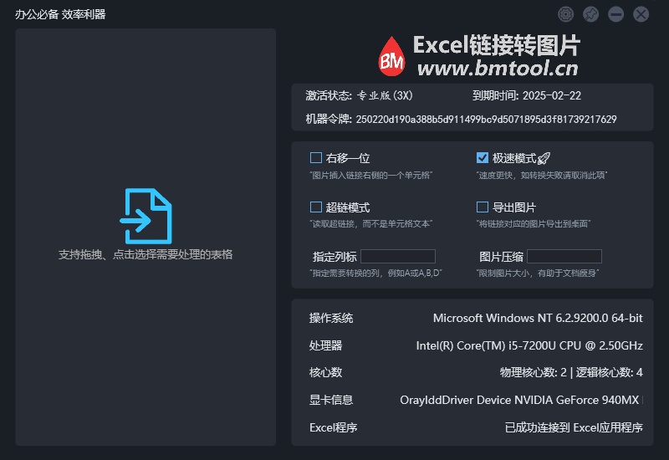
Task: Open settings via the gear icon
Action: point(566,14)
